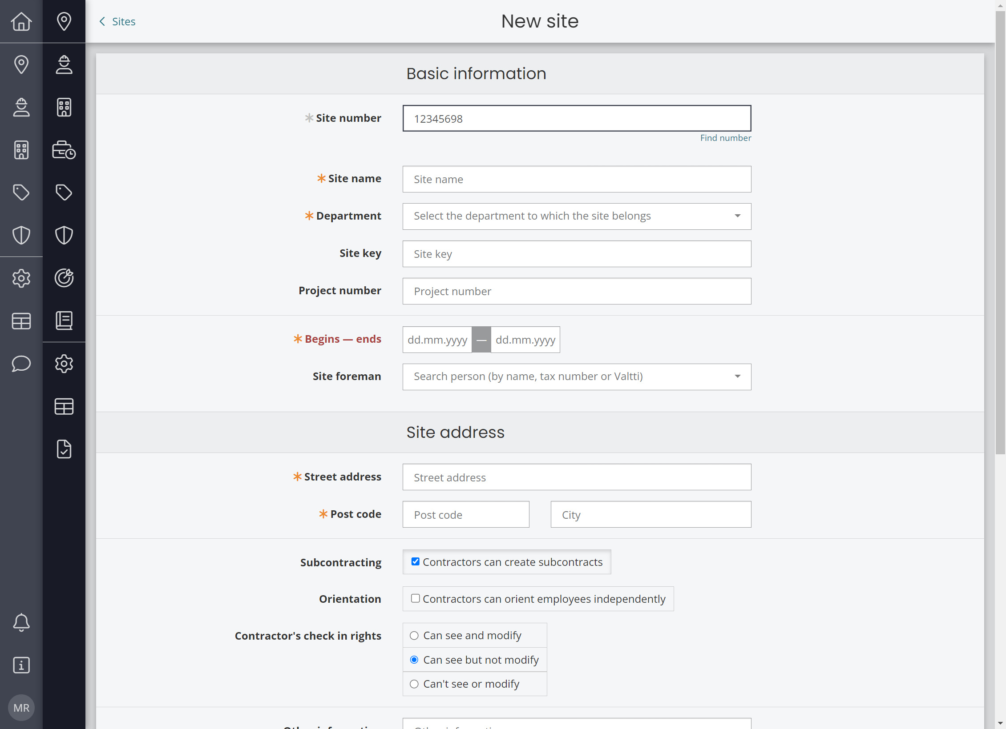Viewport: 1006px width, 729px height.
Task: Click the document checkmark icon
Action: pyautogui.click(x=64, y=449)
